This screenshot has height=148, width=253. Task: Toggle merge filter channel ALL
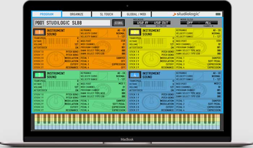(x=209, y=23)
